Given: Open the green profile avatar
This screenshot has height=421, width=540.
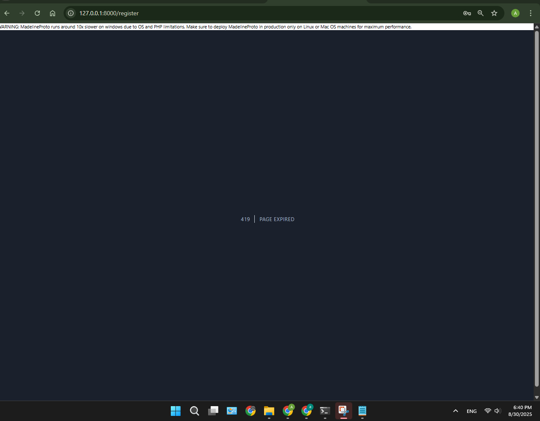Looking at the screenshot, I should pyautogui.click(x=515, y=13).
